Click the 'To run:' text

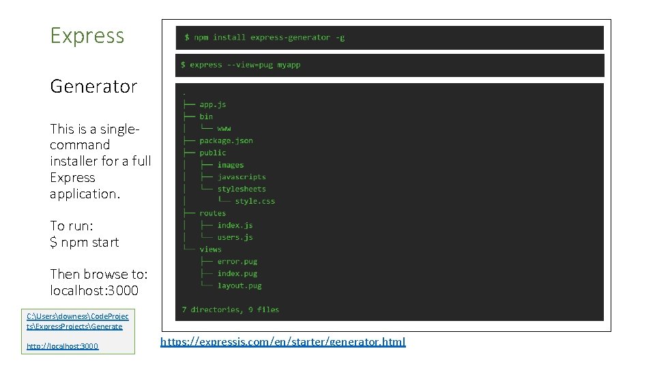point(72,226)
